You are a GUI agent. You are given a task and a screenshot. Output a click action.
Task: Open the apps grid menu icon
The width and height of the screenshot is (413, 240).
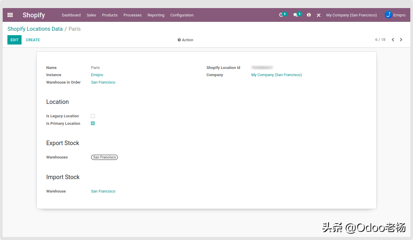coord(10,15)
